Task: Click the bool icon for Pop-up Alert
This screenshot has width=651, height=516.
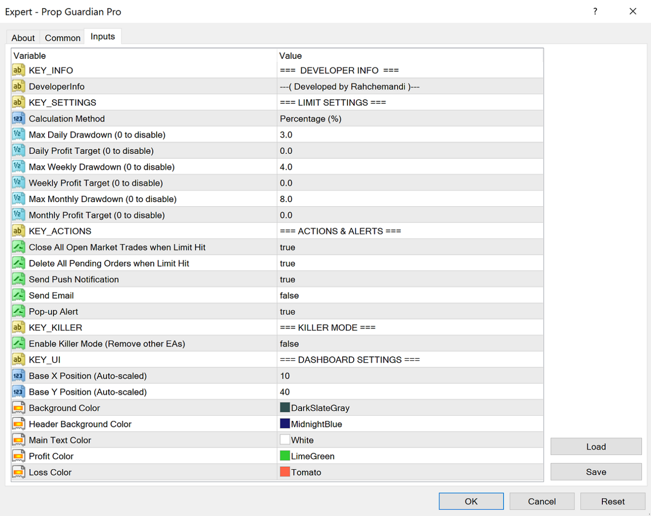Action: (x=18, y=312)
